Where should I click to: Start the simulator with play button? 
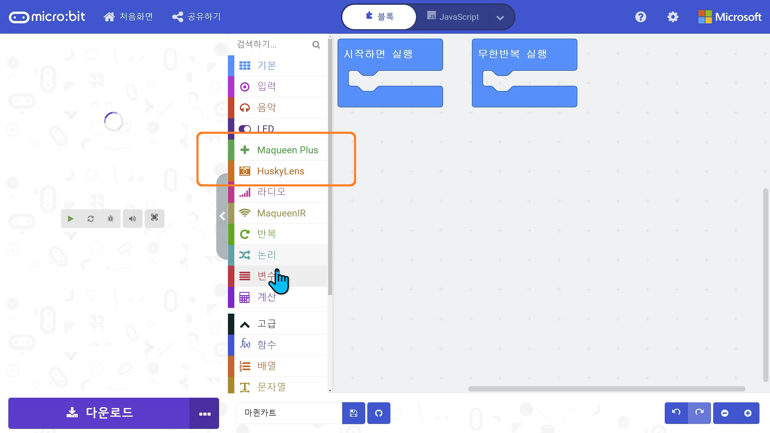71,219
